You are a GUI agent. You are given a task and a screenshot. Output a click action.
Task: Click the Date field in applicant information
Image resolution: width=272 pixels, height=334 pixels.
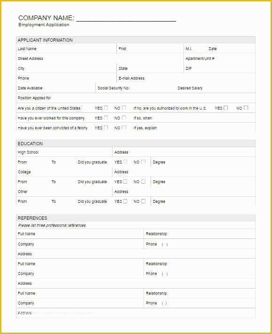231,49
